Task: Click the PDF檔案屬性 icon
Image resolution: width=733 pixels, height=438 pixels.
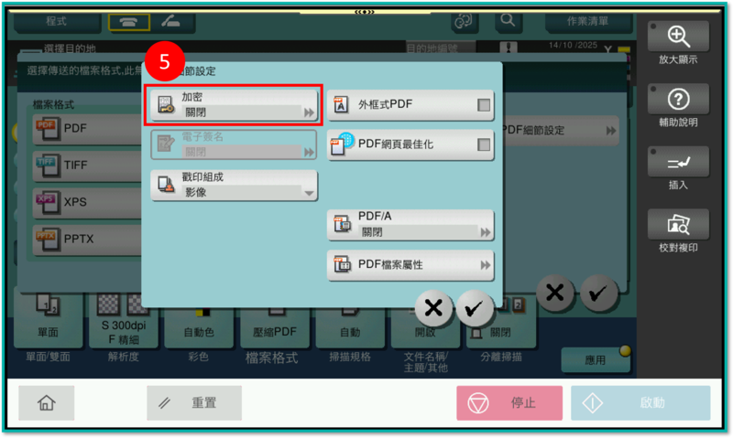Action: click(342, 264)
